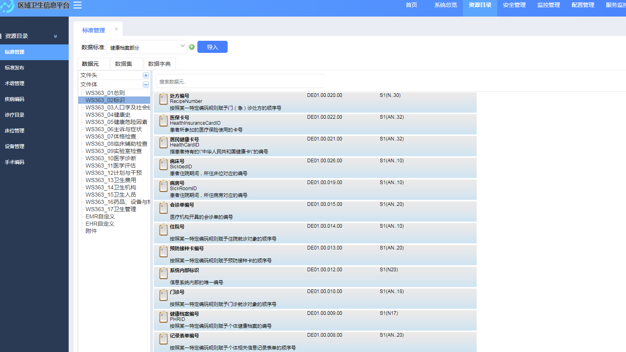Click clipboard icon for 系统内部标识
The height and width of the screenshot is (352, 626).
coord(163,273)
